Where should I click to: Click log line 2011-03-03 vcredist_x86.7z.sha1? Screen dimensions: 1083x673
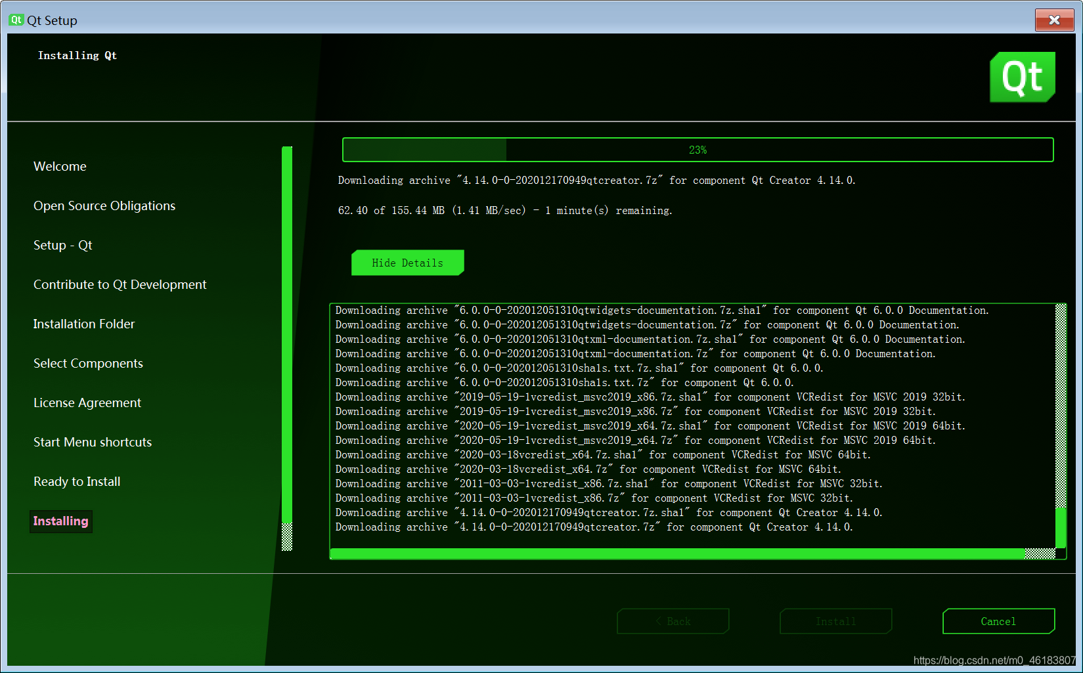click(x=609, y=483)
